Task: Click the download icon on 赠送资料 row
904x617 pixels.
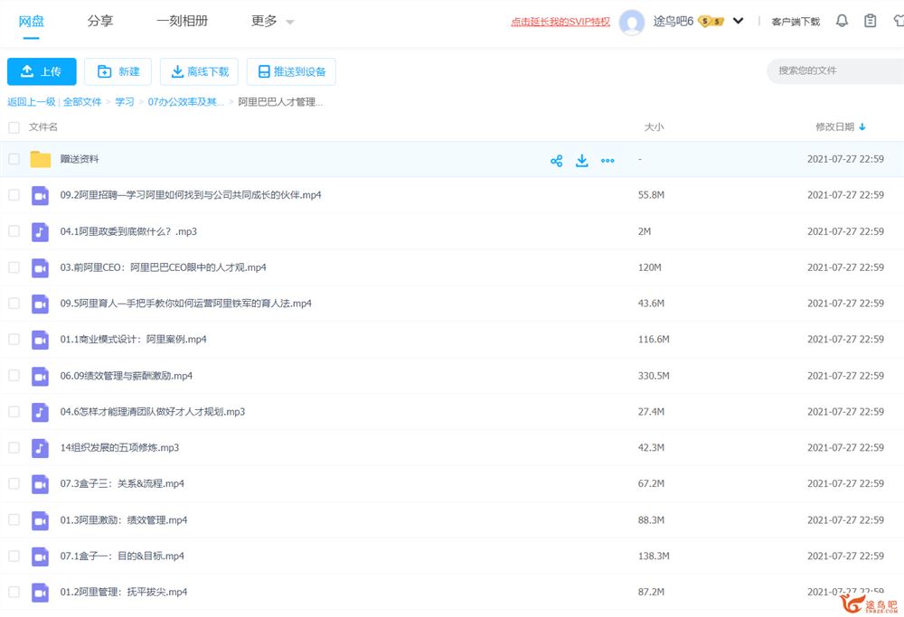Action: [582, 160]
